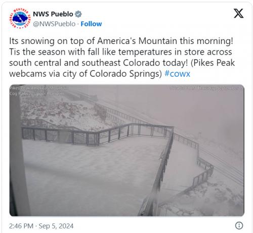The image size is (253, 233).
Task: Click the Pikes Peak America's Mountain caption
Action: tap(39, 88)
